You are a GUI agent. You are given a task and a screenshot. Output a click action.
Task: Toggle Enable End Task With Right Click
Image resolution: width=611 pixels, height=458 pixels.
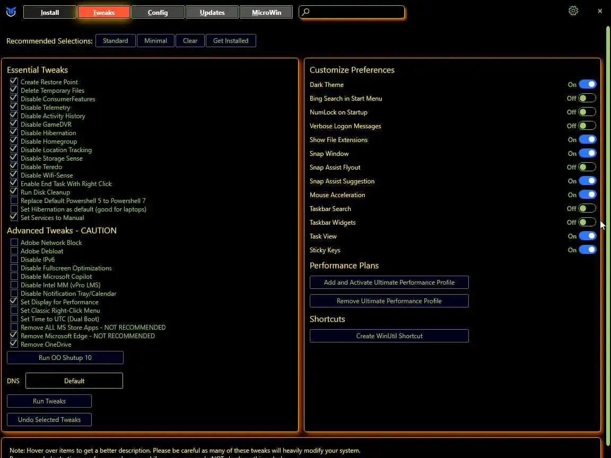pos(14,183)
